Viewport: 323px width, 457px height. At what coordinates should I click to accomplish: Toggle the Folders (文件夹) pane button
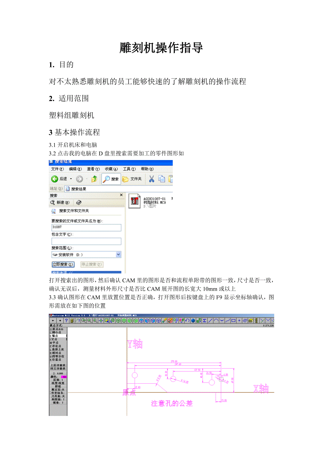coord(132,179)
